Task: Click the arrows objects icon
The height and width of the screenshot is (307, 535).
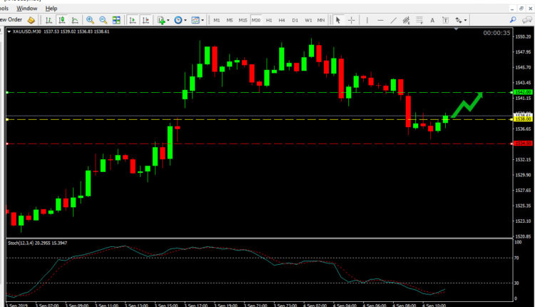Action: click(x=459, y=20)
